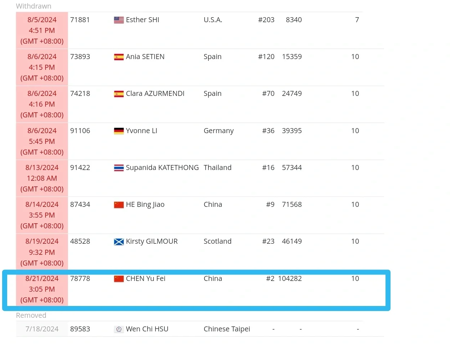
Task: Select Supanida KATETHONG name link
Action: 162,167
